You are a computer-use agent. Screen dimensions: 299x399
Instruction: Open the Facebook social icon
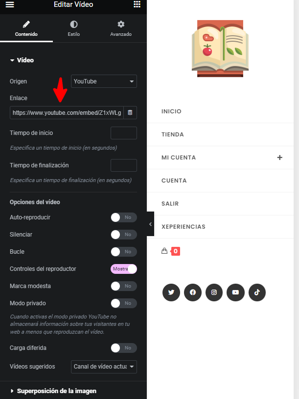click(193, 292)
